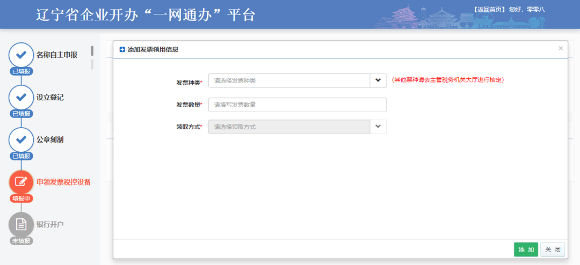Select the 请选择发票种类 combo box field

pyautogui.click(x=289, y=80)
